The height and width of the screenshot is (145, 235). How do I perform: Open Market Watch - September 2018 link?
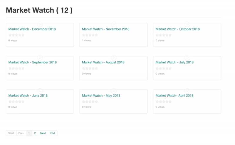(x=33, y=62)
